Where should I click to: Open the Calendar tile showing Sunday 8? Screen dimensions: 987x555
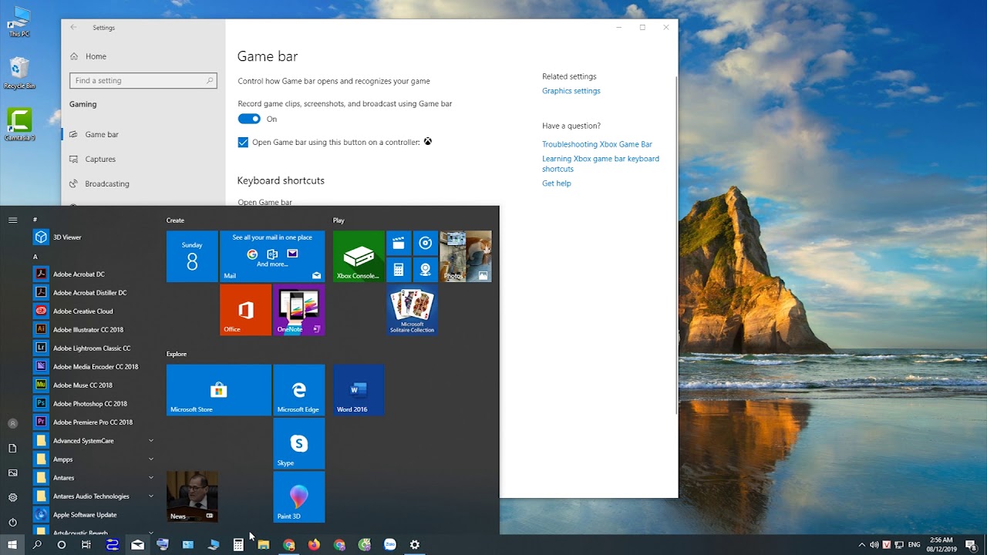(x=192, y=257)
